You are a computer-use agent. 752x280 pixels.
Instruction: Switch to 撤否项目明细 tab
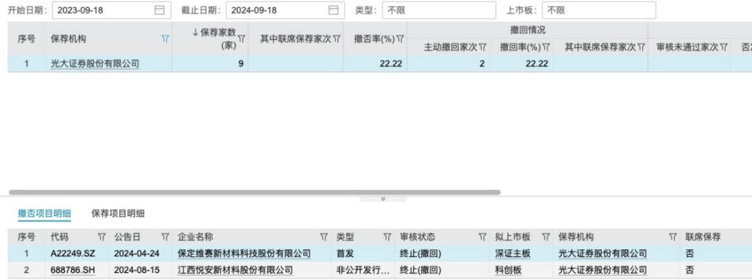point(44,214)
